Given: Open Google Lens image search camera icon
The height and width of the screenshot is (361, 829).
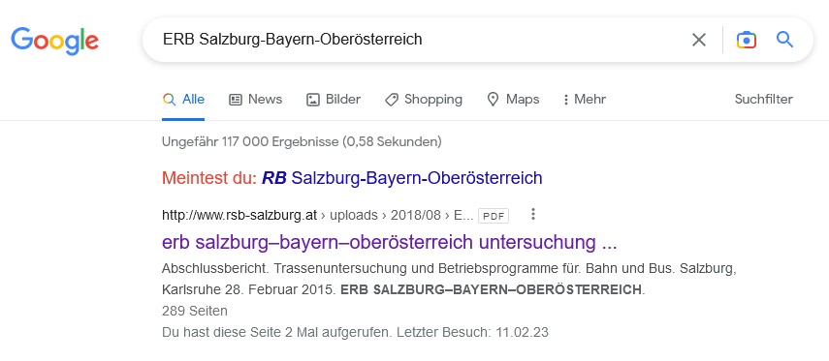Looking at the screenshot, I should point(746,40).
